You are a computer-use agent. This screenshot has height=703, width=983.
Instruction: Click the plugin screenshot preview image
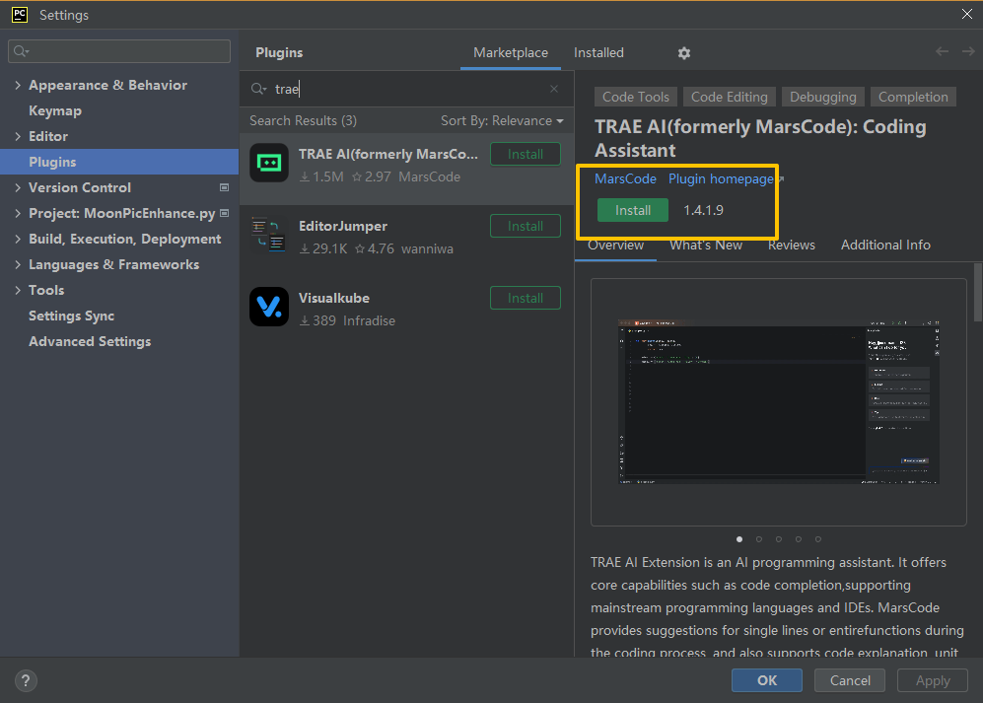[x=779, y=402]
